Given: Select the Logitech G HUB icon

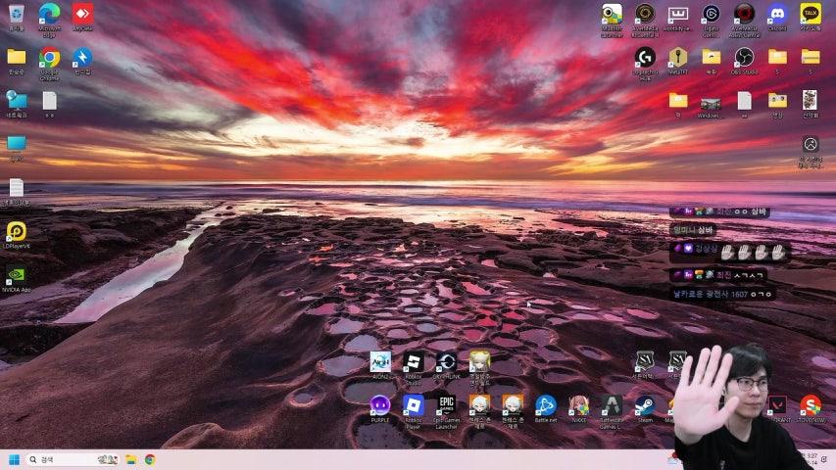Looking at the screenshot, I should click(644, 57).
